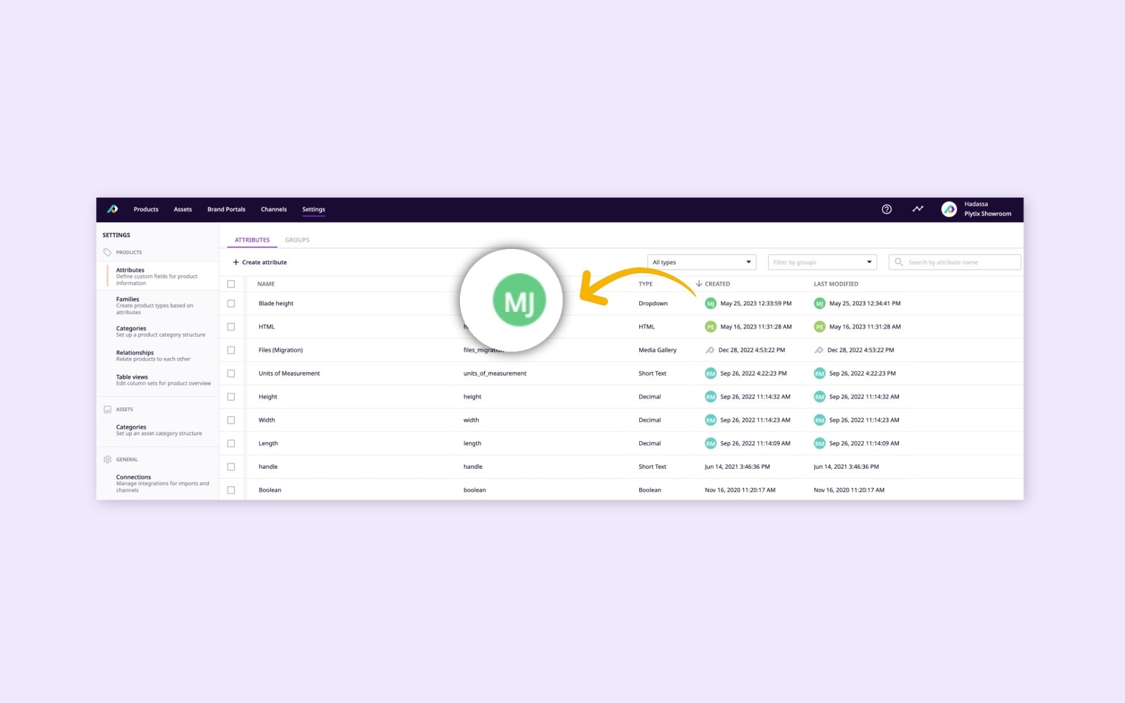Click the General section gear icon
Screen dimensions: 1125x703
coord(107,459)
